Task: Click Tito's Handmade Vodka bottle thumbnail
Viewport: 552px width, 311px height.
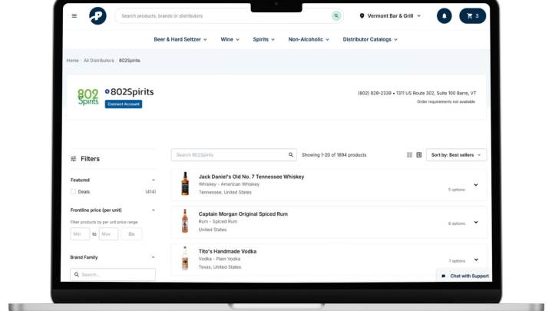Action: point(185,258)
